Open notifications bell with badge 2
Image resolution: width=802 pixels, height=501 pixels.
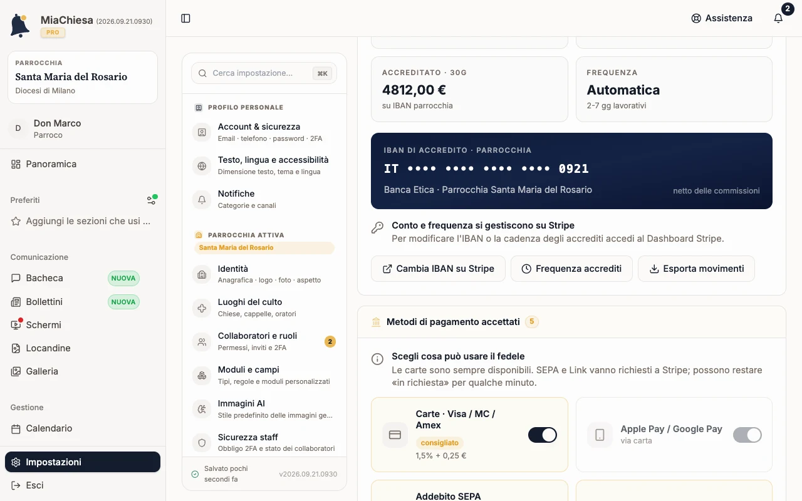778,18
